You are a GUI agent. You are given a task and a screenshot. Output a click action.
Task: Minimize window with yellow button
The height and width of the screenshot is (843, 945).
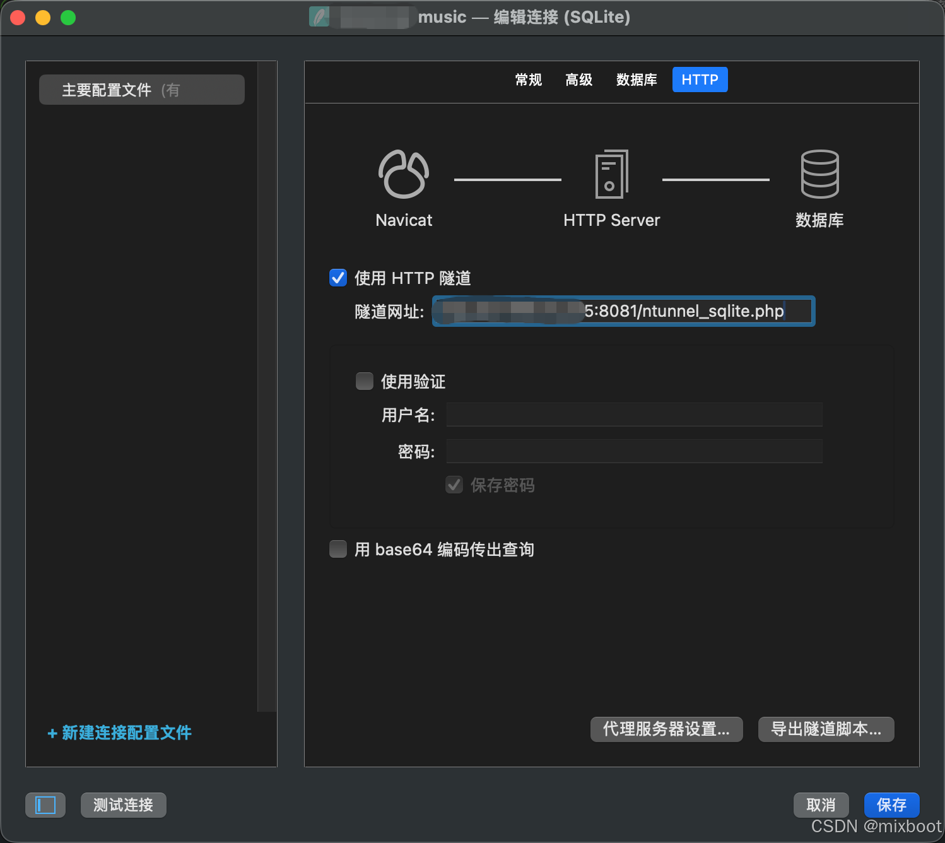point(43,18)
